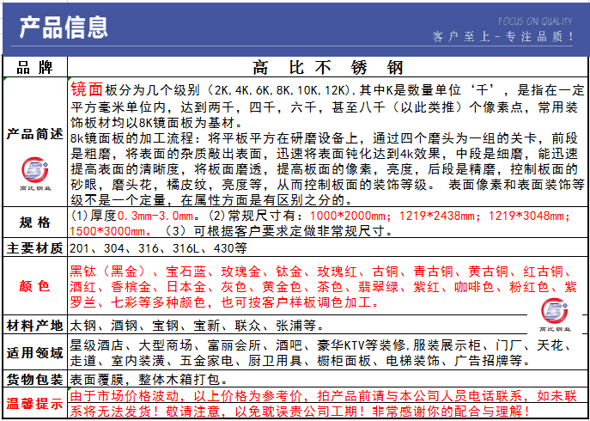Click the 高比钢业 logo in 产品简述 cell
The width and height of the screenshot is (590, 421).
pyautogui.click(x=34, y=174)
